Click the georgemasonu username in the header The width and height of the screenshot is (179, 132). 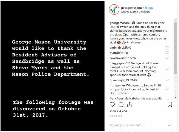click(131, 8)
